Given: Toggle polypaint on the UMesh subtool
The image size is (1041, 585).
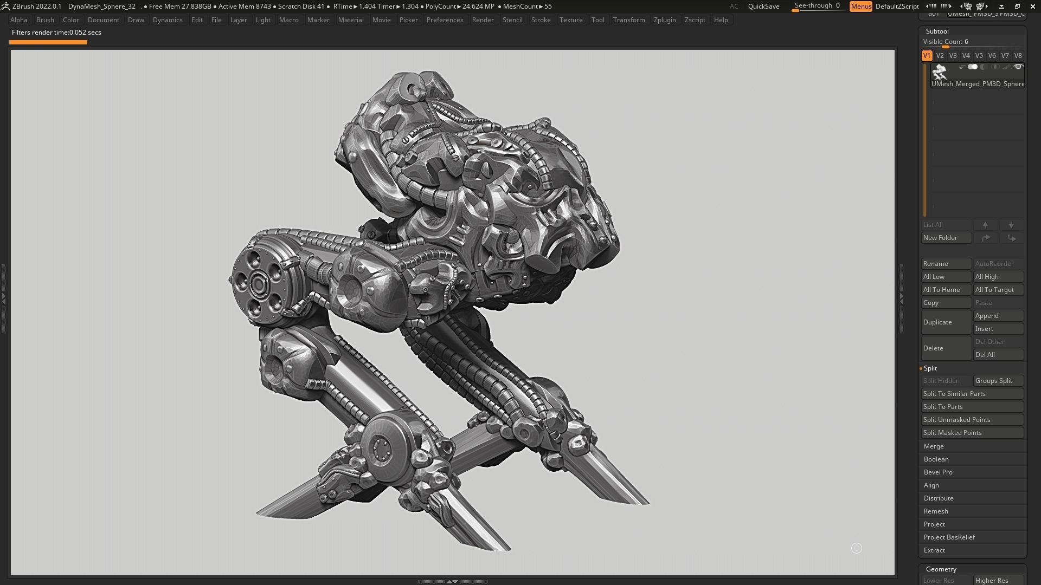Looking at the screenshot, I should [974, 67].
